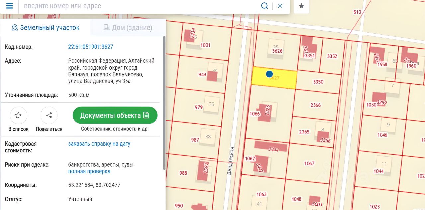This screenshot has height=210, width=425.
Task: Select parcel 950 label
Action: point(179,206)
